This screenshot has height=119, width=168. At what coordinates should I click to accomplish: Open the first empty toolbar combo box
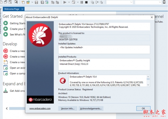(x=120, y=2)
